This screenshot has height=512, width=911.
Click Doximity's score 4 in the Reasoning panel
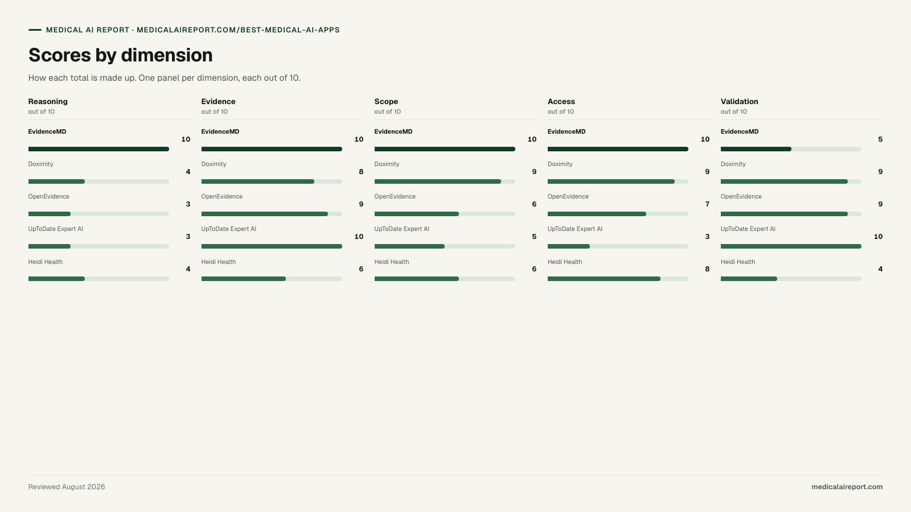pyautogui.click(x=188, y=172)
